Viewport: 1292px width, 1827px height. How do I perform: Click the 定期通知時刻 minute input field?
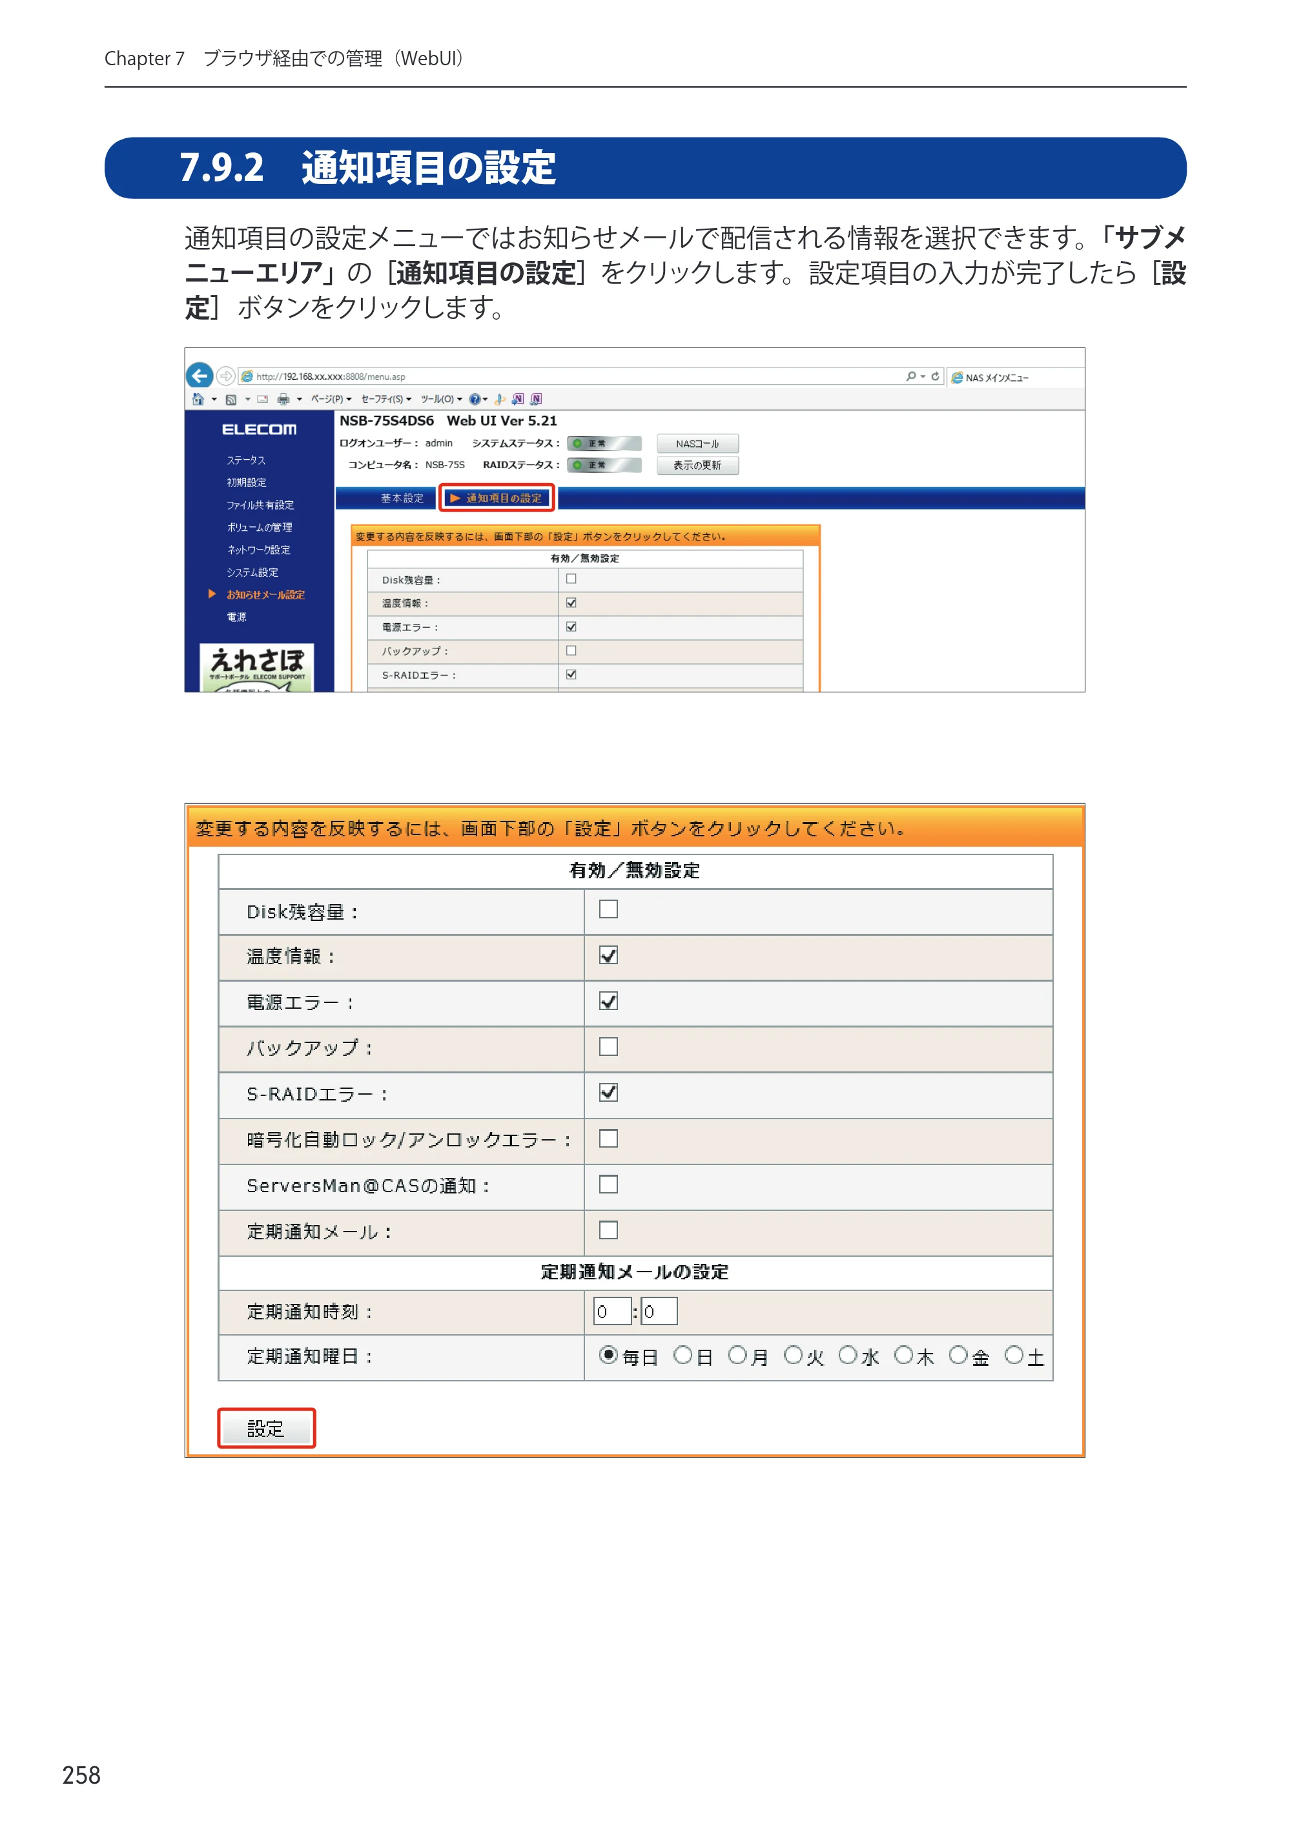[659, 1312]
